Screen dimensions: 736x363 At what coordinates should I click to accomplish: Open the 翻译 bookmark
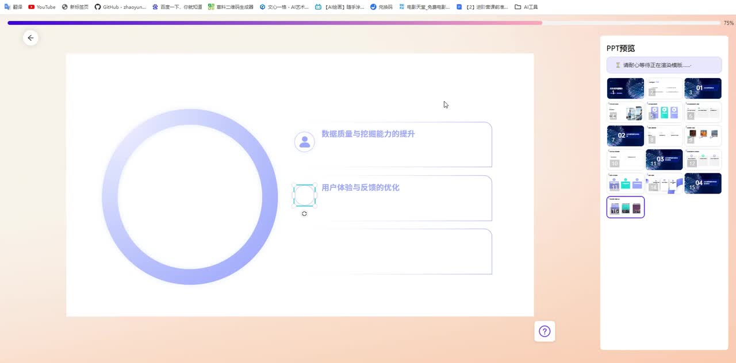[x=14, y=7]
